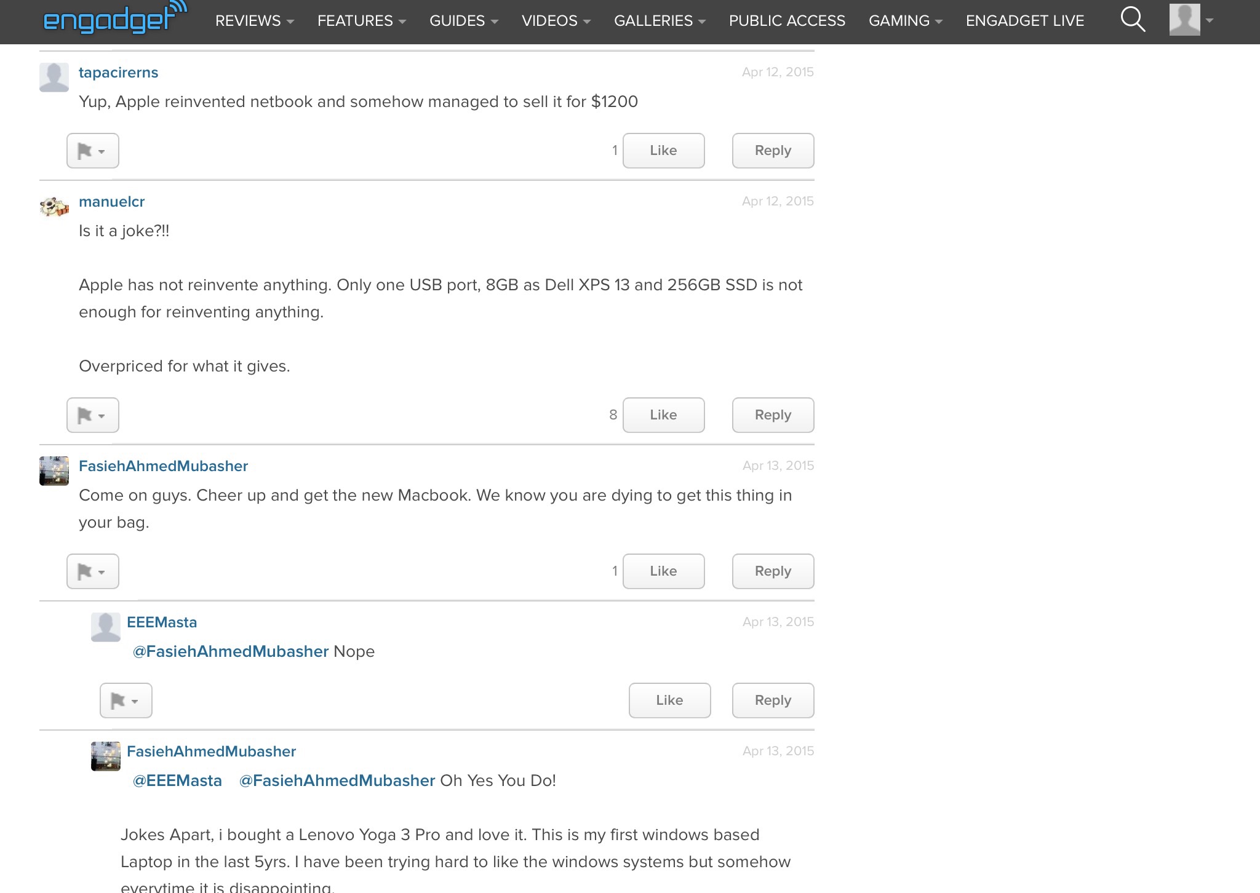Open the Guides menu
This screenshot has height=893, width=1260.
(x=464, y=21)
